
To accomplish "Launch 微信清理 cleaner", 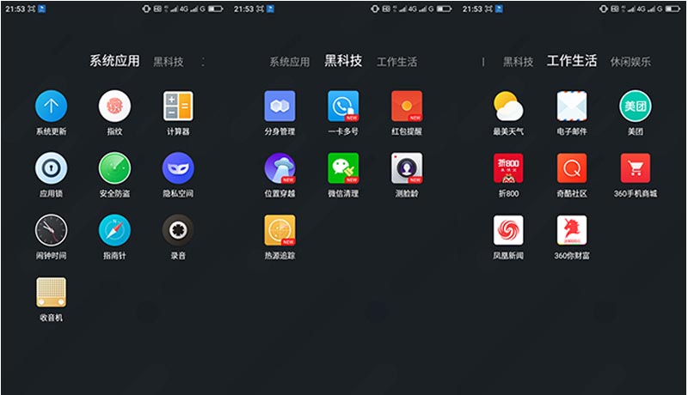I will (343, 168).
